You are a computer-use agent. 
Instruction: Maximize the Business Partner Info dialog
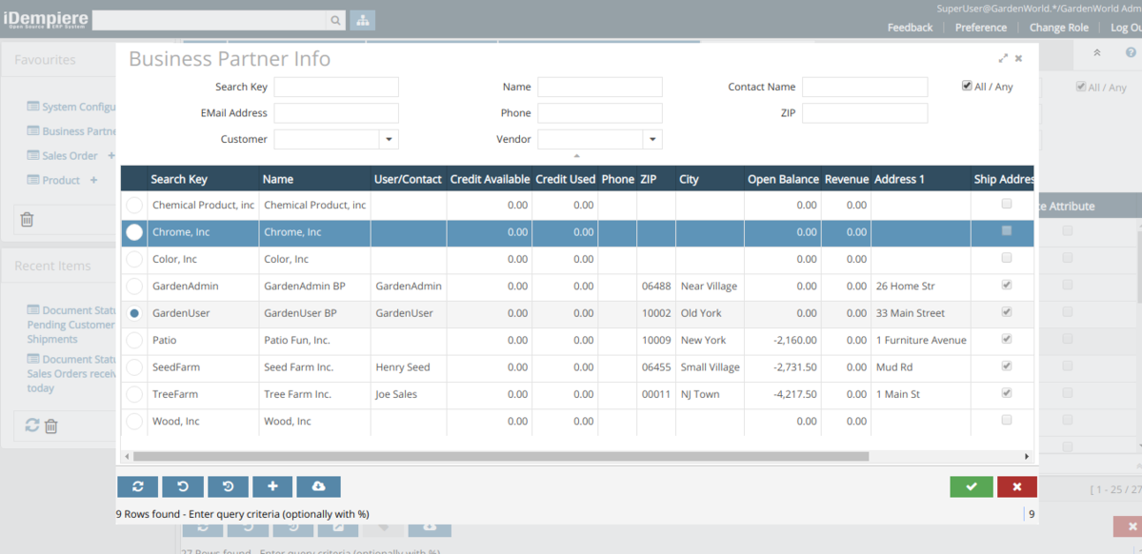(x=1003, y=59)
